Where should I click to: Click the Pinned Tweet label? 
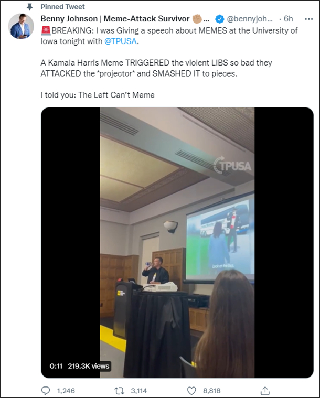click(62, 7)
